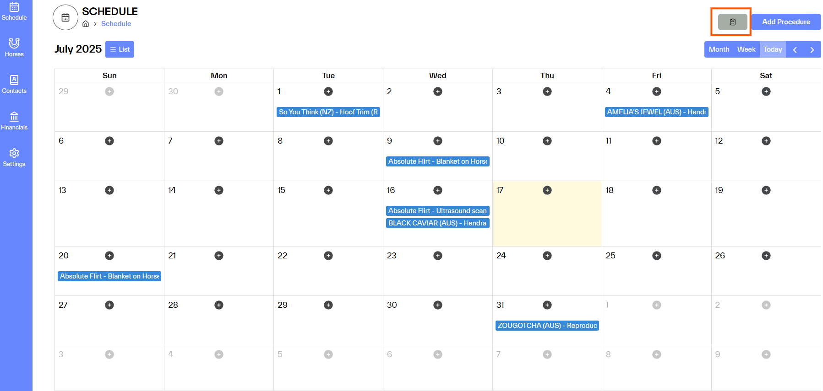Switch to Month view
823x391 pixels.
tap(719, 49)
